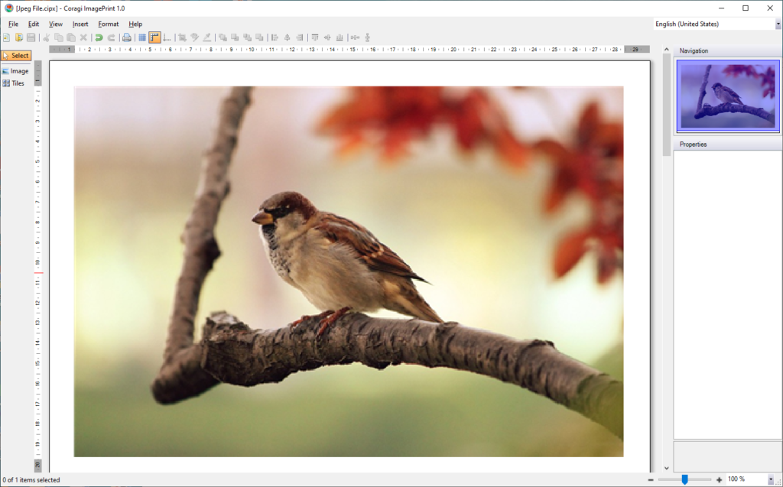783x487 pixels.
Task: Toggle the Select mode button
Action: point(16,55)
